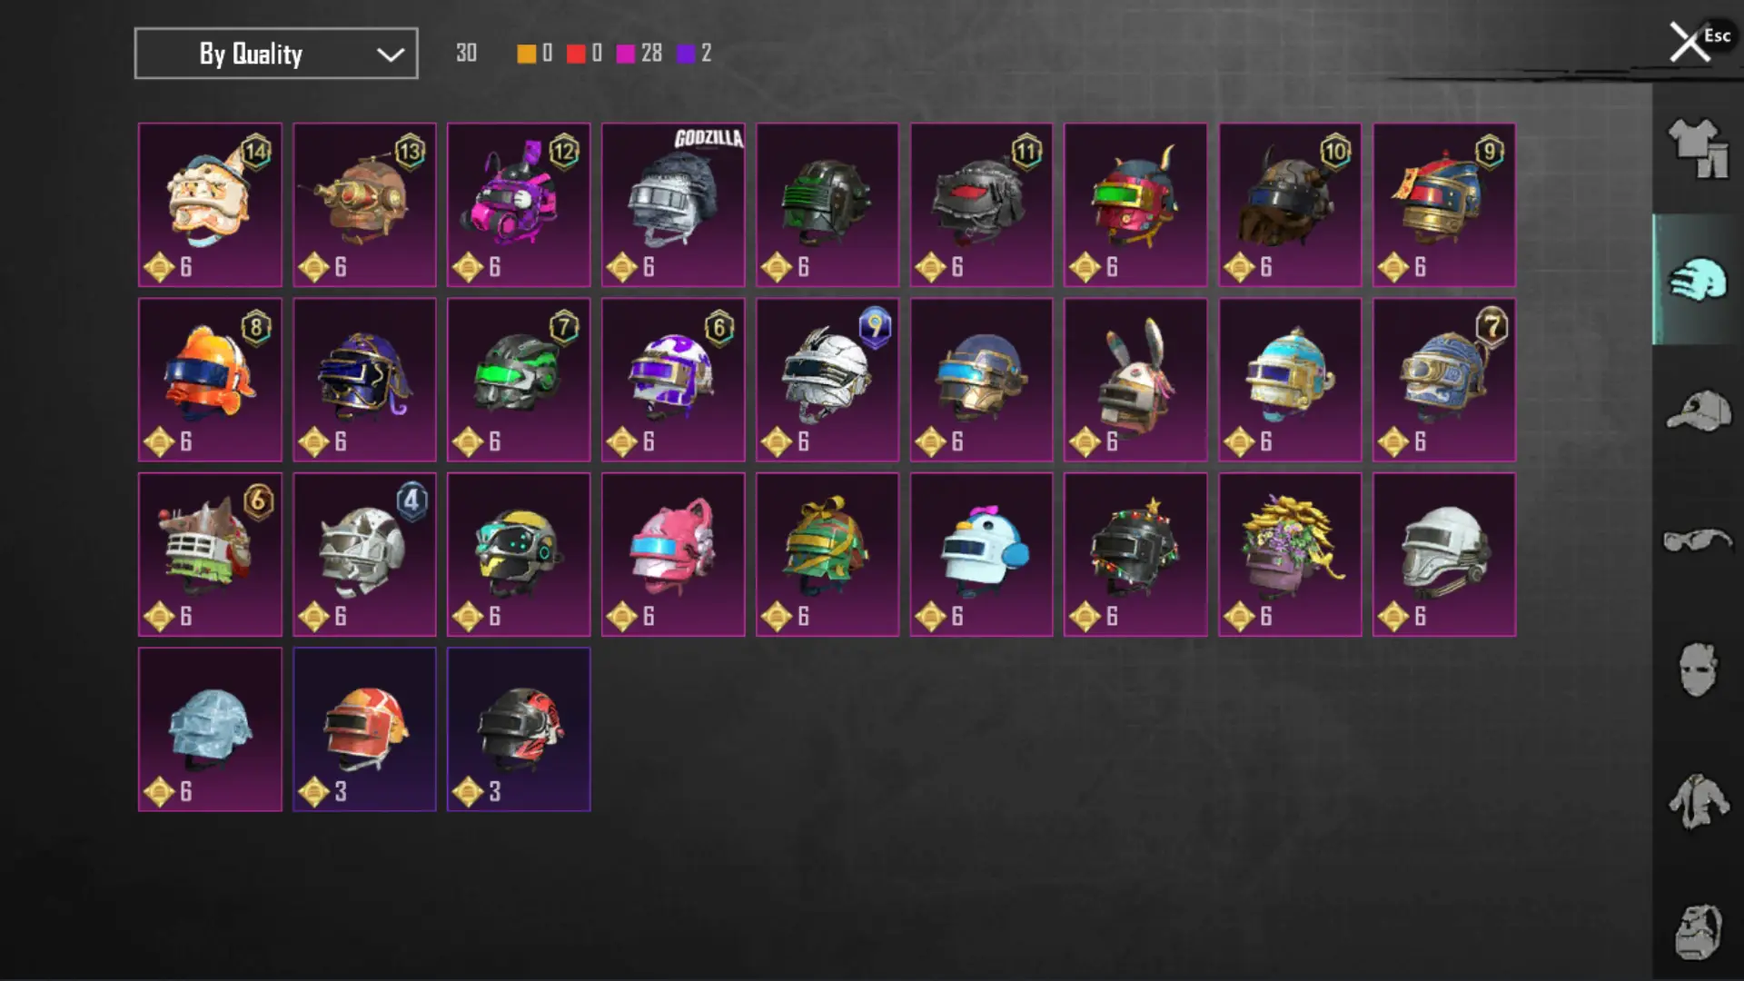Screen dimensions: 1744x981
Task: Select the helmet category icon
Action: point(1697,279)
